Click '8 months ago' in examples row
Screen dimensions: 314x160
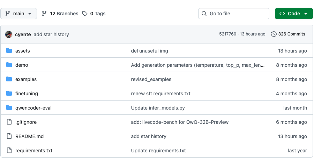(x=292, y=79)
